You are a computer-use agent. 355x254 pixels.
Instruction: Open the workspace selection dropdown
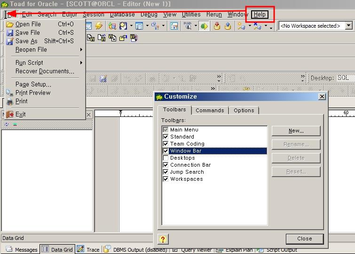click(x=348, y=26)
